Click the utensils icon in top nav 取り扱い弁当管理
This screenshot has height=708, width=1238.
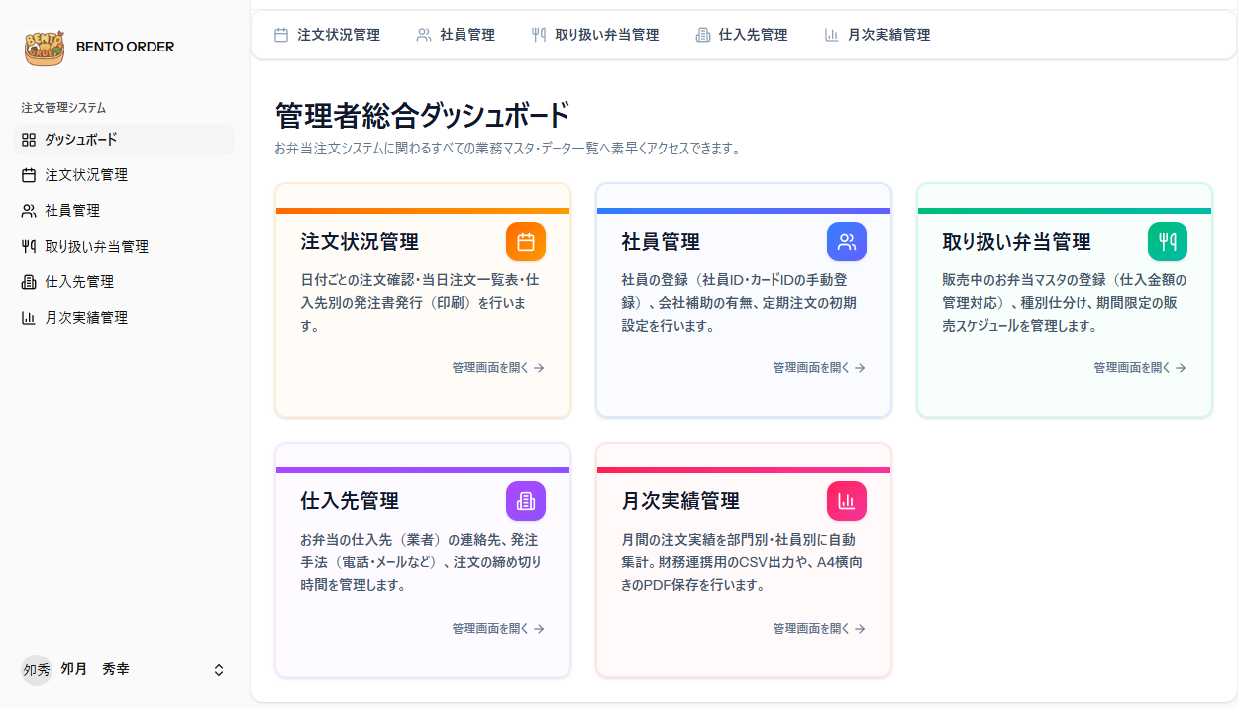tap(539, 35)
